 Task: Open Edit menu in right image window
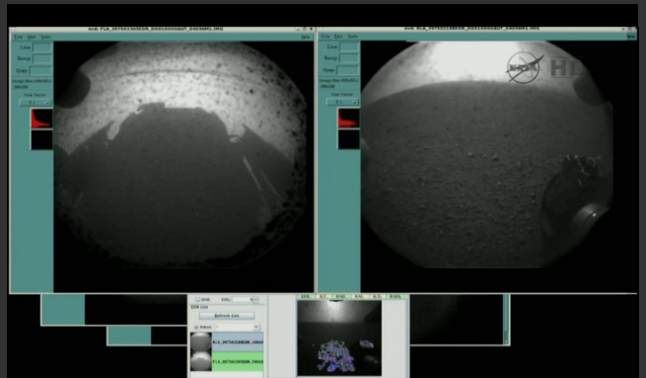(338, 37)
